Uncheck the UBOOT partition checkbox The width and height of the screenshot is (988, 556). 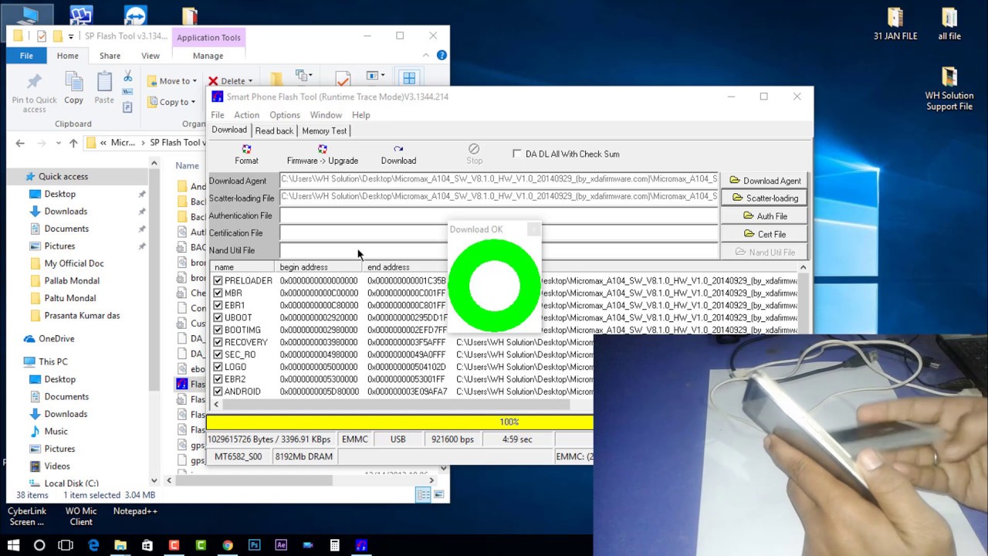click(x=218, y=317)
